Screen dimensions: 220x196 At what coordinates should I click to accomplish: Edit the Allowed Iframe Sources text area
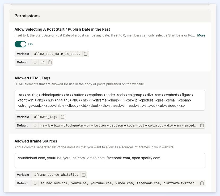[x=110, y=161]
